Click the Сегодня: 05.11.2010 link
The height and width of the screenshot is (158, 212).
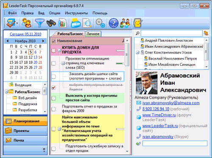pyautogui.click(x=25, y=34)
